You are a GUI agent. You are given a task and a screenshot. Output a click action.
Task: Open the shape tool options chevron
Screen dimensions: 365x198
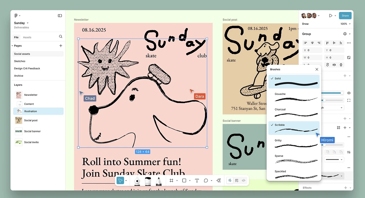point(190,180)
